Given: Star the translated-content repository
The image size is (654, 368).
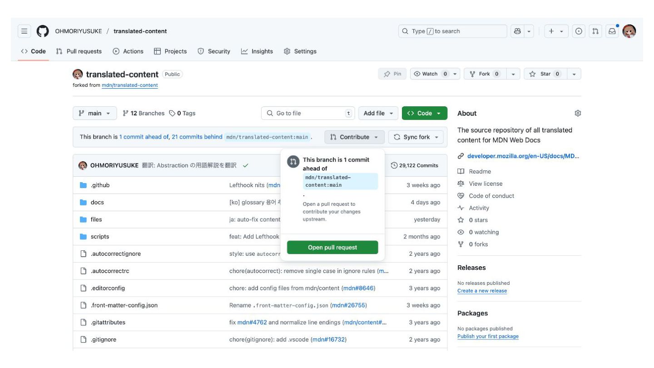Looking at the screenshot, I should pyautogui.click(x=545, y=74).
